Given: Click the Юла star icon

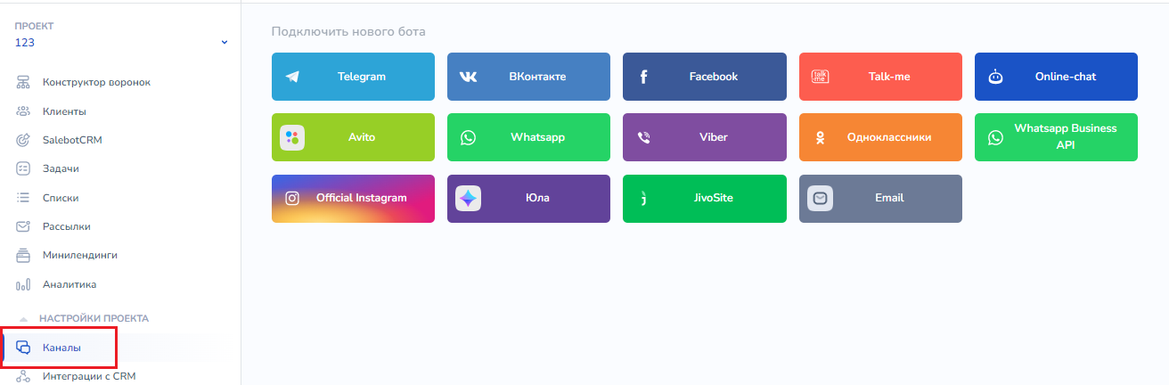Looking at the screenshot, I should coord(469,198).
